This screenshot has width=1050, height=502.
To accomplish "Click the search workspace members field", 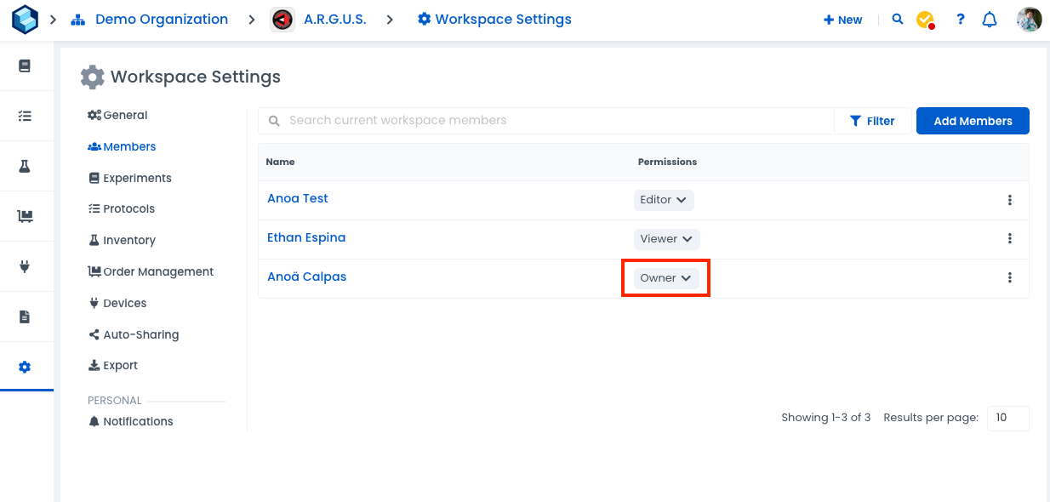I will click(x=545, y=121).
